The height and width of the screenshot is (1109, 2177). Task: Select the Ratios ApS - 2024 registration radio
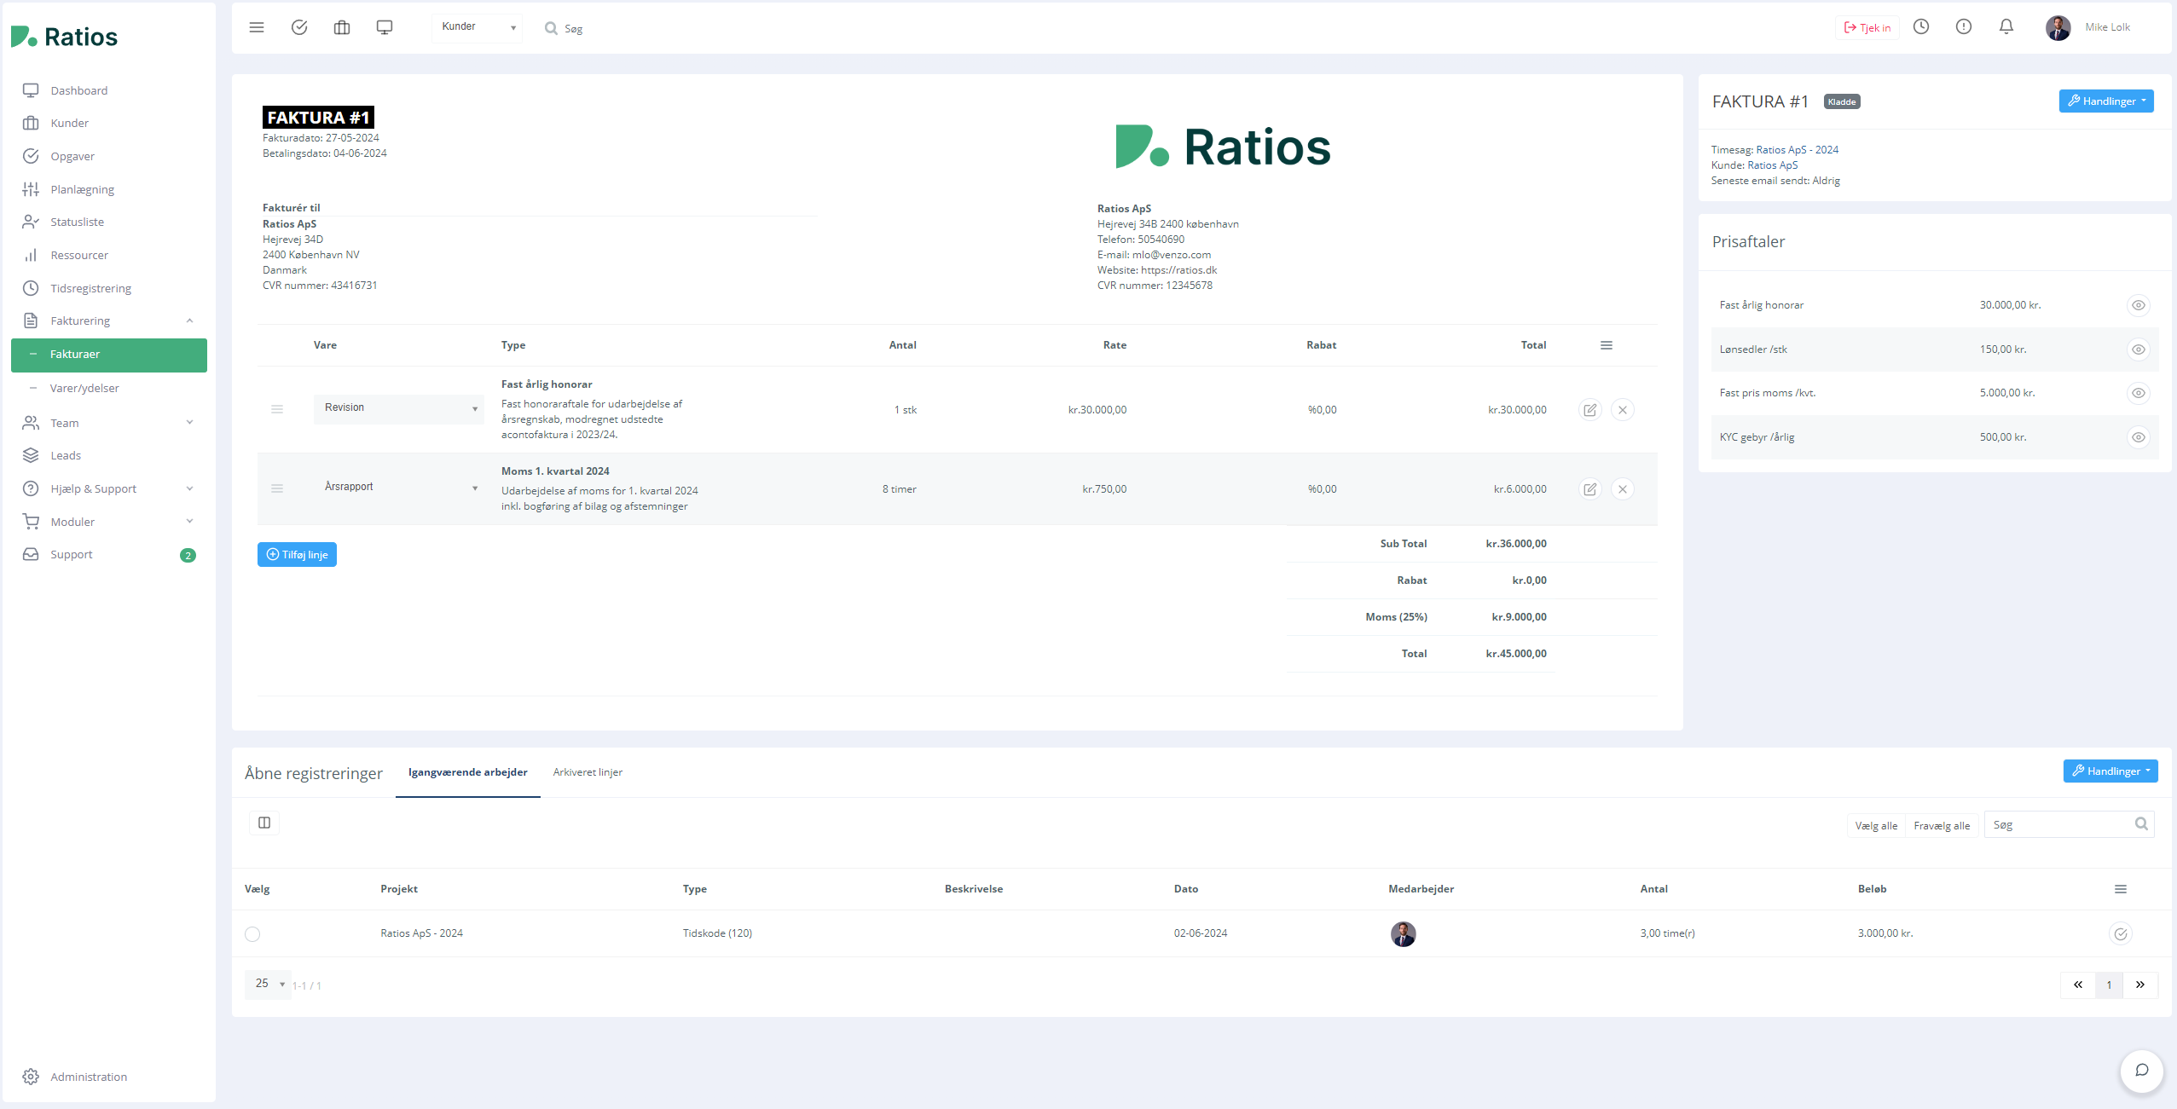pos(252,934)
